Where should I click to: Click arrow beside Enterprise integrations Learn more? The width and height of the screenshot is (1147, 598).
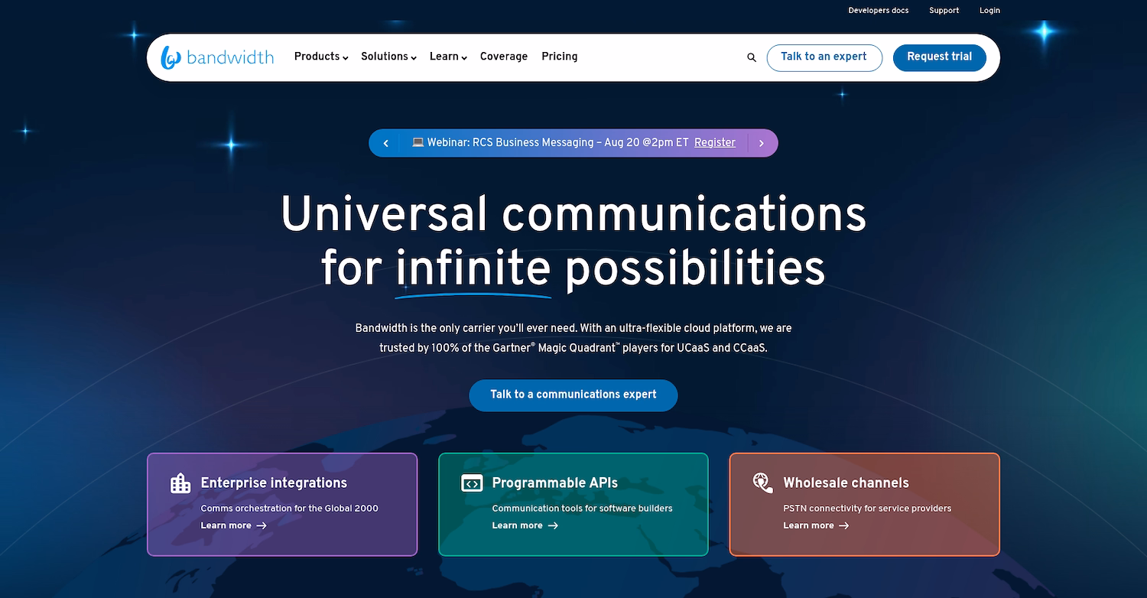(x=262, y=526)
